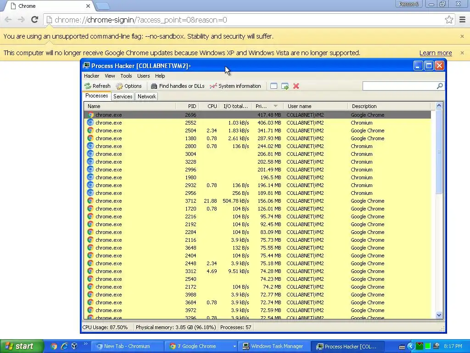Open System information window
Image resolution: width=470 pixels, height=353 pixels.
coord(235,86)
